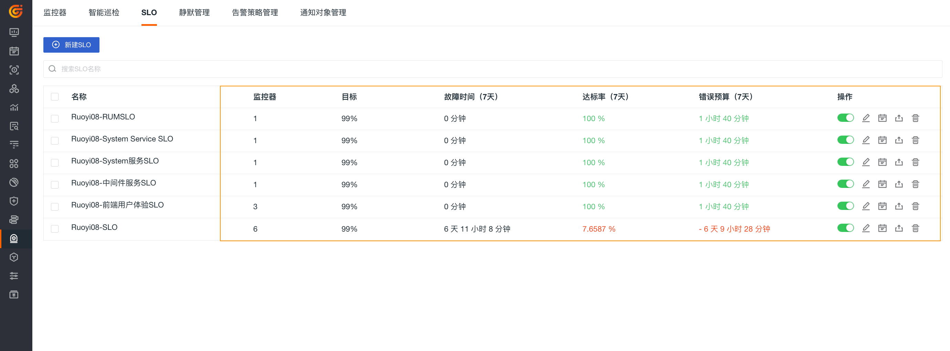Open the Ruoyi08-System Service SLO name link

coord(122,139)
